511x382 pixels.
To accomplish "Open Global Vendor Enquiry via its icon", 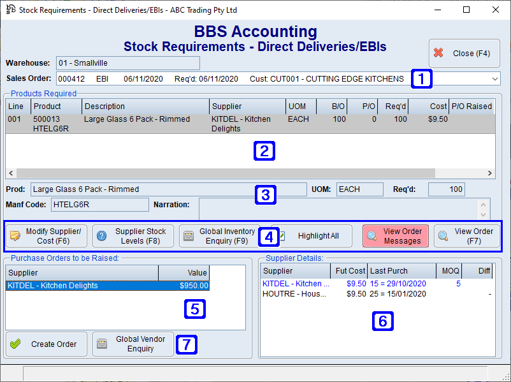I will (101, 344).
